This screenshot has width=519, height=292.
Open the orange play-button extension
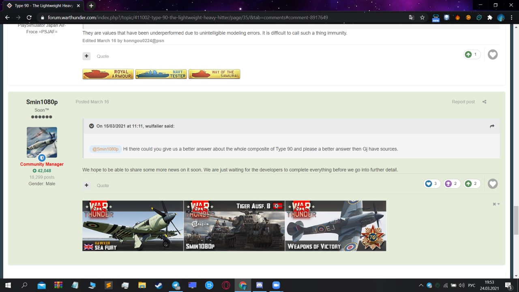click(x=468, y=17)
